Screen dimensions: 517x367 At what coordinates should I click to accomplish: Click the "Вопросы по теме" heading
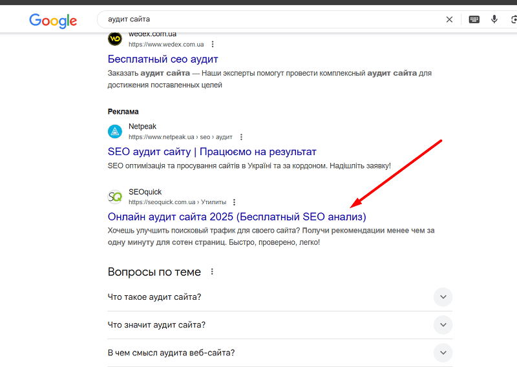154,272
